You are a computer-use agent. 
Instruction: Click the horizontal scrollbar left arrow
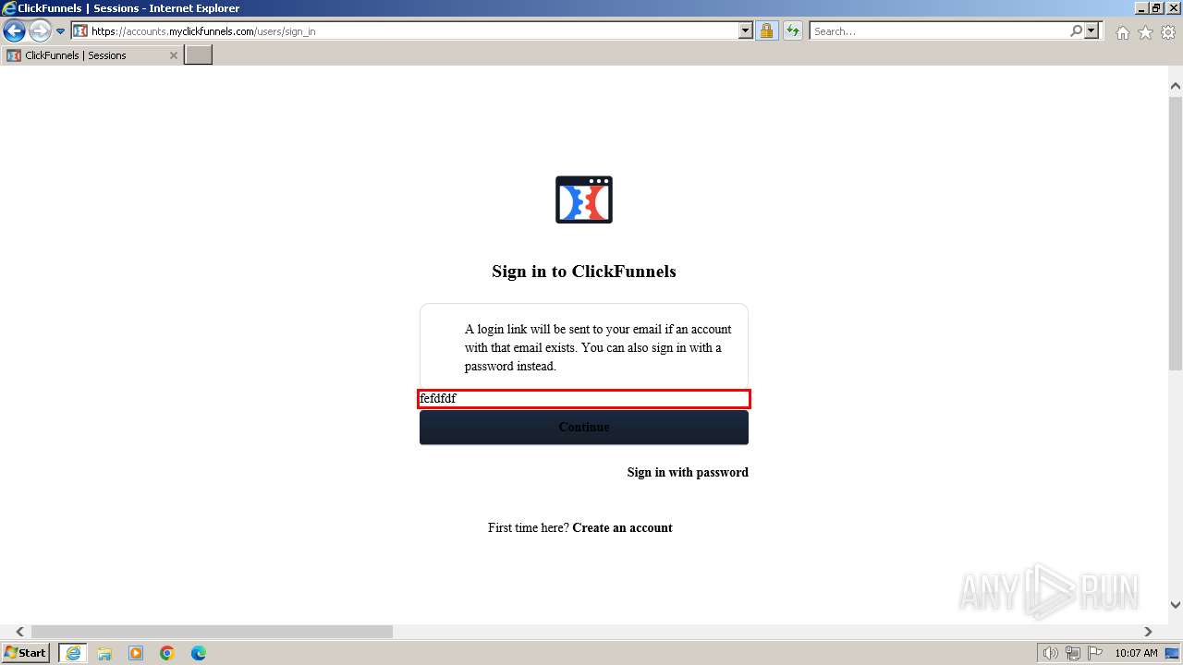tap(19, 632)
